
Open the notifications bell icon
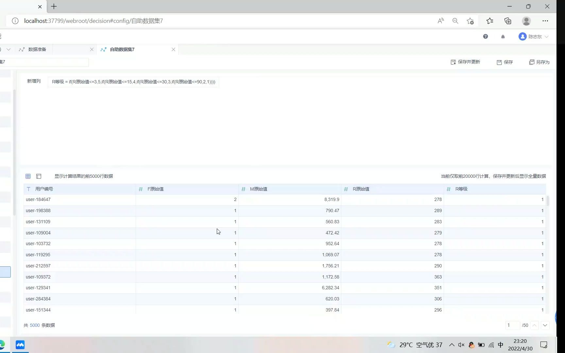coord(503,37)
